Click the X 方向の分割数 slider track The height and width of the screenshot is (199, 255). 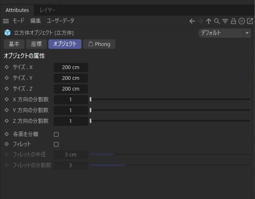coord(170,99)
